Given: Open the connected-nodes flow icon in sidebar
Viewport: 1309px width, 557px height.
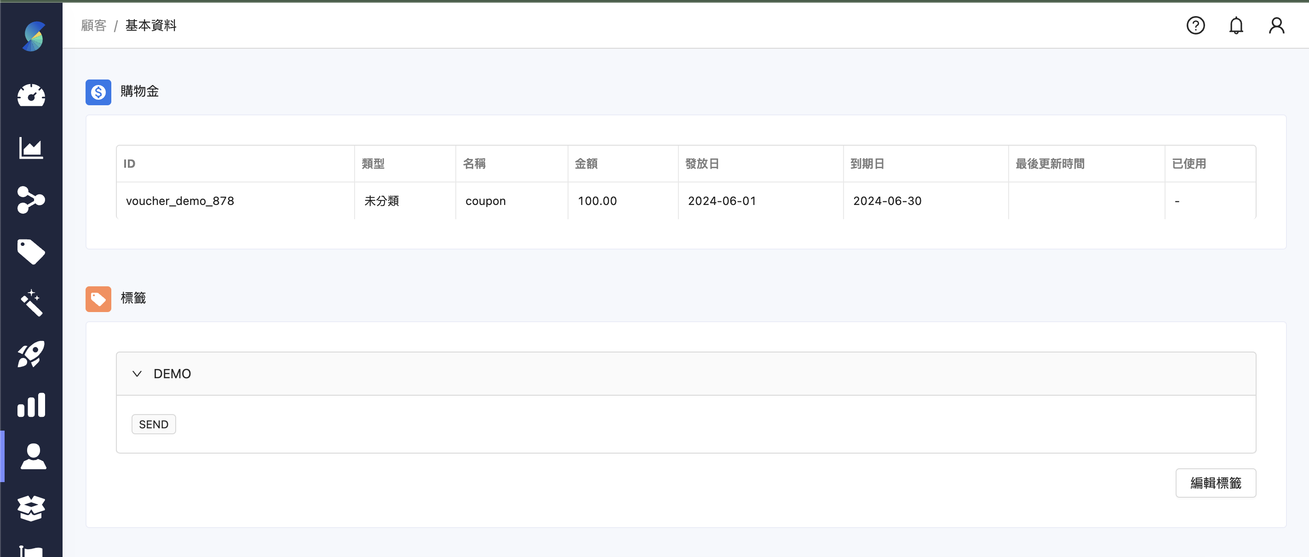Looking at the screenshot, I should pos(31,199).
